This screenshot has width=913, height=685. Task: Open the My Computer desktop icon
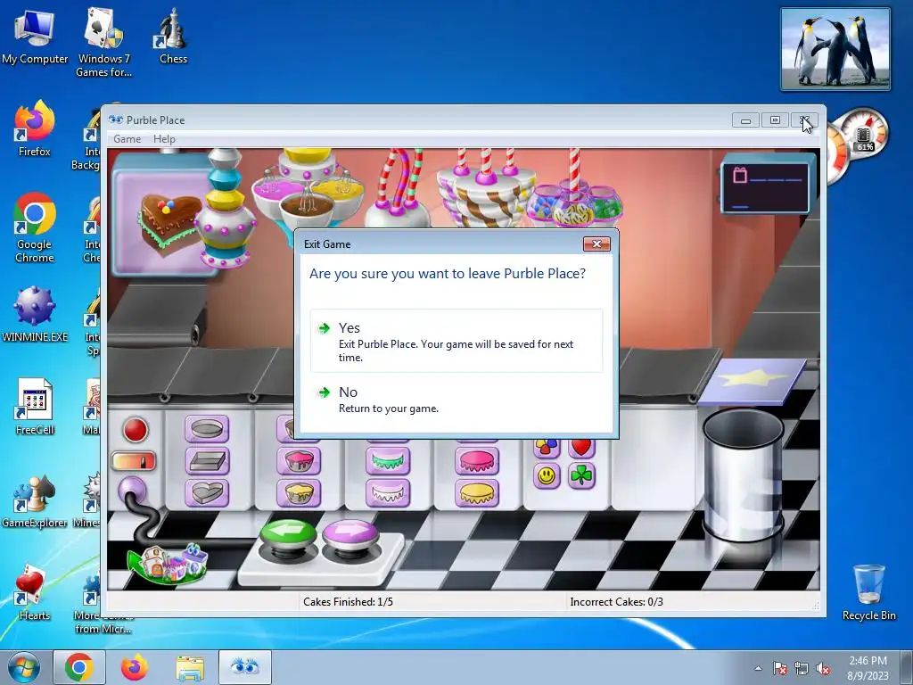click(x=35, y=37)
